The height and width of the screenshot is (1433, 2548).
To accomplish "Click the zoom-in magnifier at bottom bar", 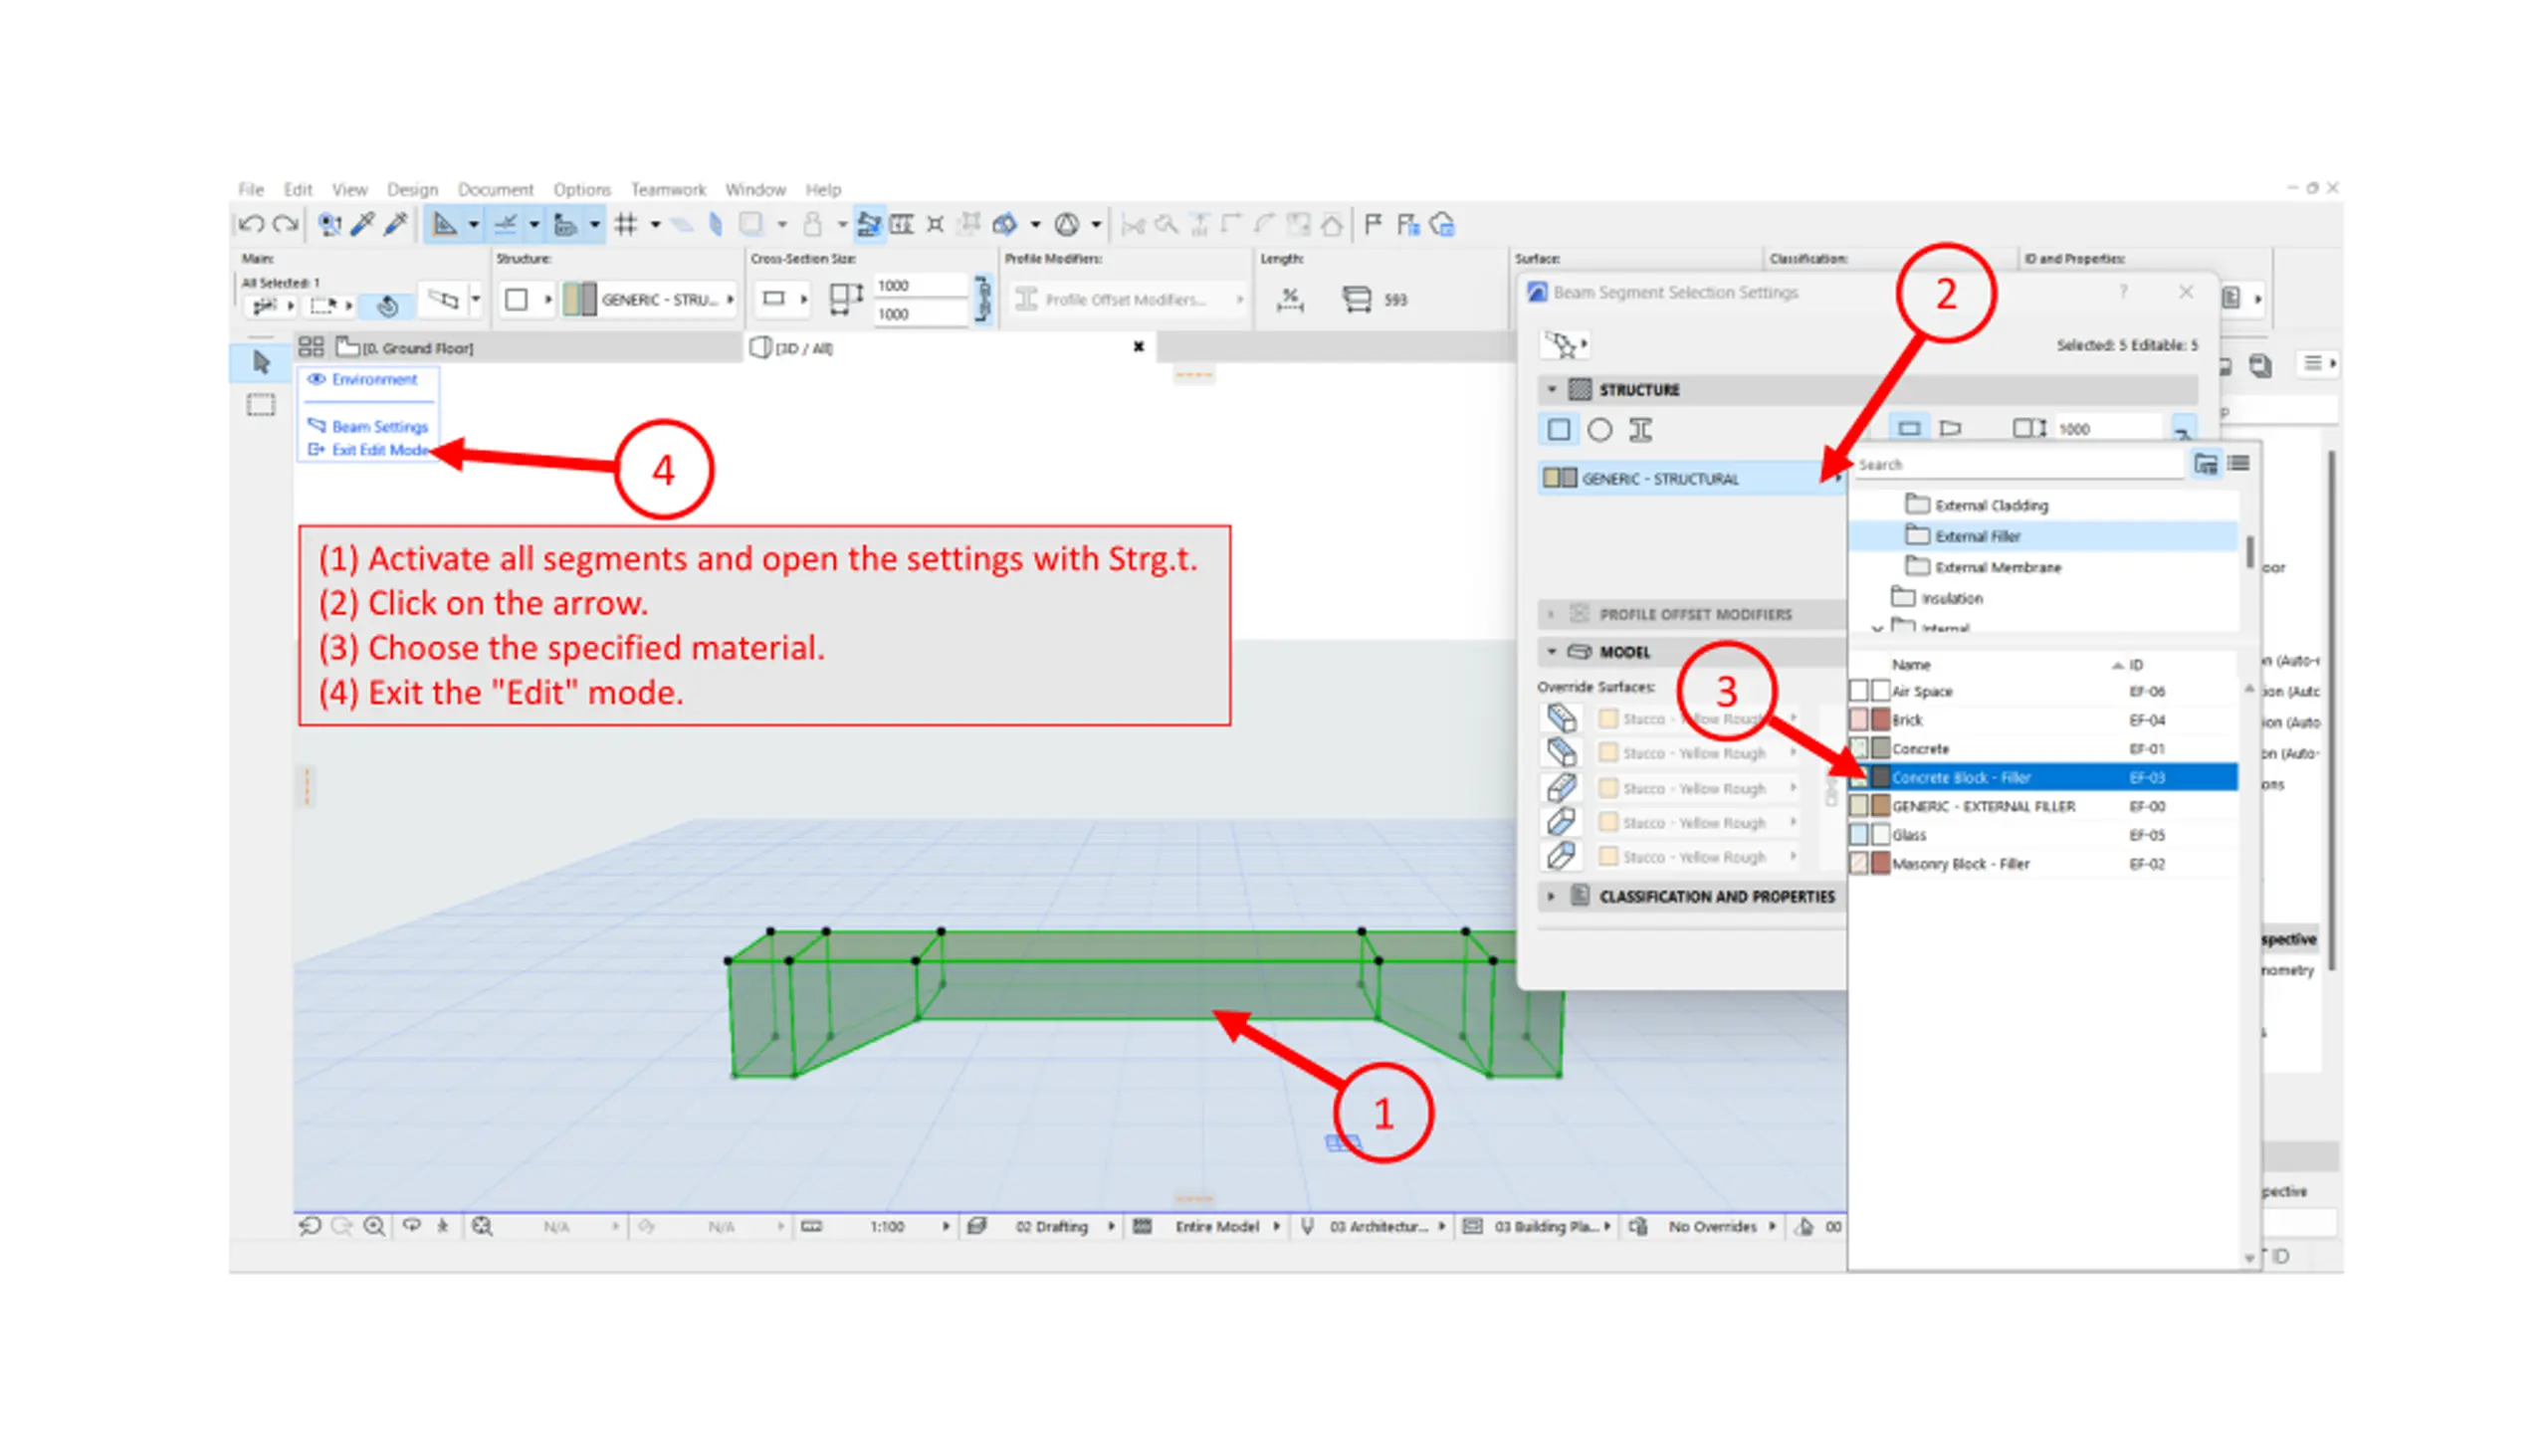I will (374, 1226).
